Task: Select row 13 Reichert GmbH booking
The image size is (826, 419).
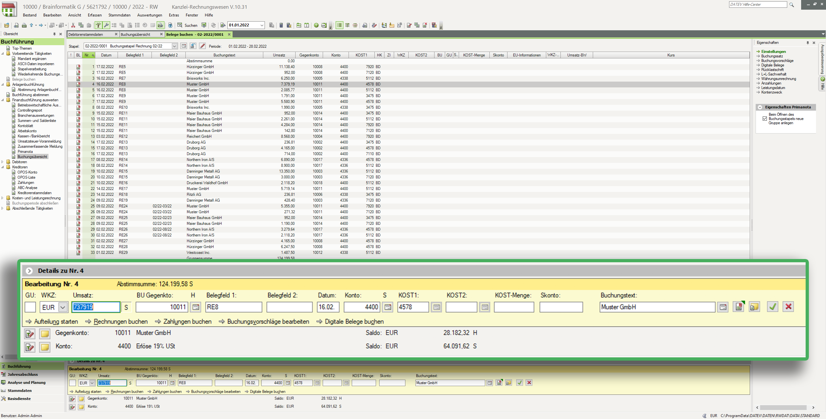Action: (408, 136)
